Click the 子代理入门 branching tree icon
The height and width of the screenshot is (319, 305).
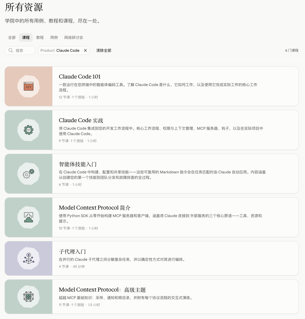click(x=29, y=258)
